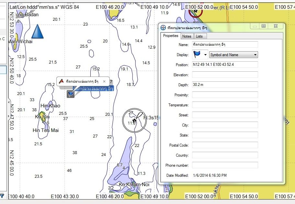Click the compass icon in dialog title bar

tap(164, 28)
